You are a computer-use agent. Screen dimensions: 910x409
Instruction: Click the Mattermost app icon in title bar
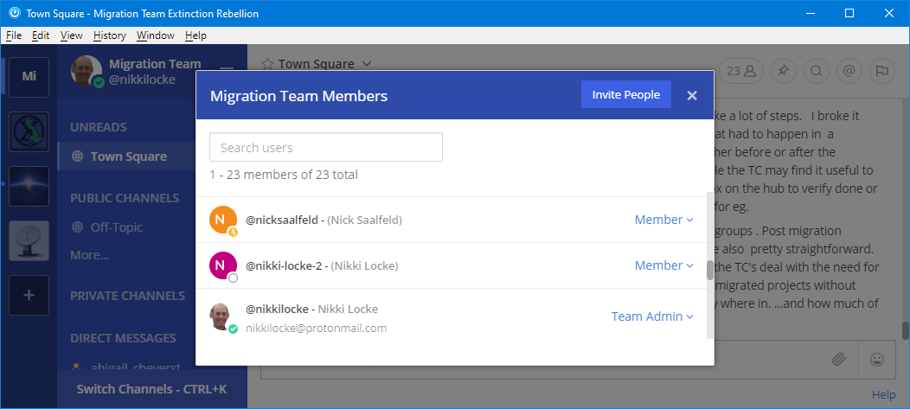[15, 13]
